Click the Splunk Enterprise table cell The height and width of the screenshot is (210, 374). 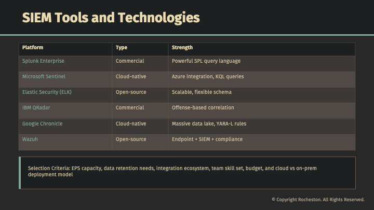[x=43, y=61]
